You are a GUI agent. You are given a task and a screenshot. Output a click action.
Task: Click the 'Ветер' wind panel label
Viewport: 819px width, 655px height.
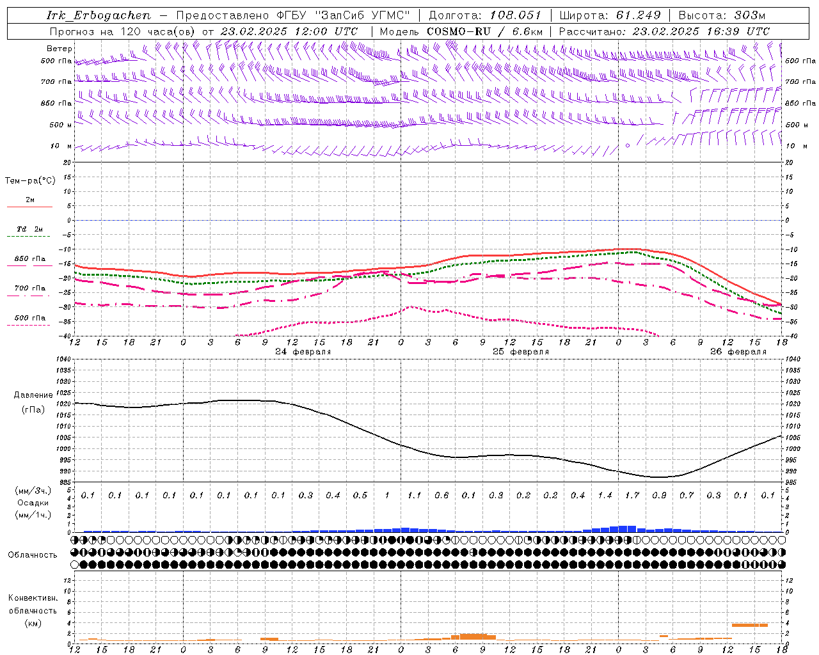(x=60, y=49)
